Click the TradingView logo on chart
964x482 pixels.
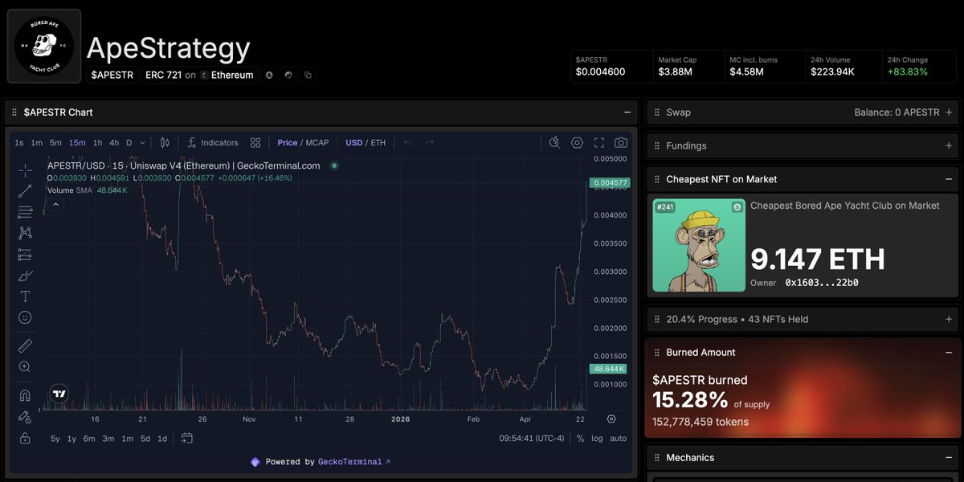click(59, 394)
